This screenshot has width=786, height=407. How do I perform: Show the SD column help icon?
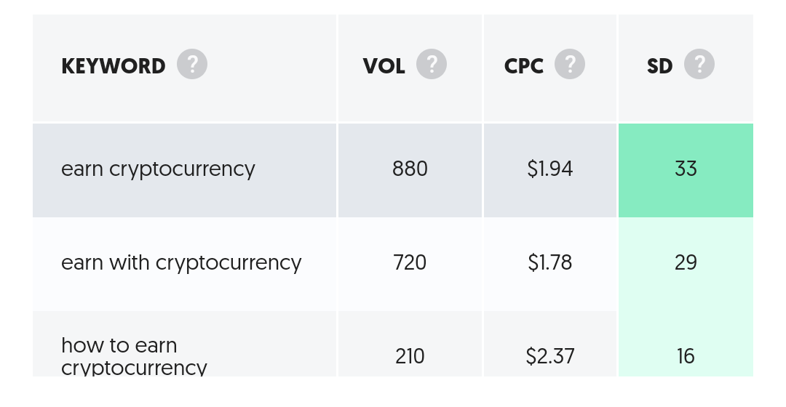pos(699,64)
